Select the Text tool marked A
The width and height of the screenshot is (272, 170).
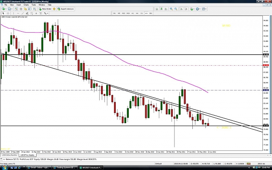[x=36, y=13]
